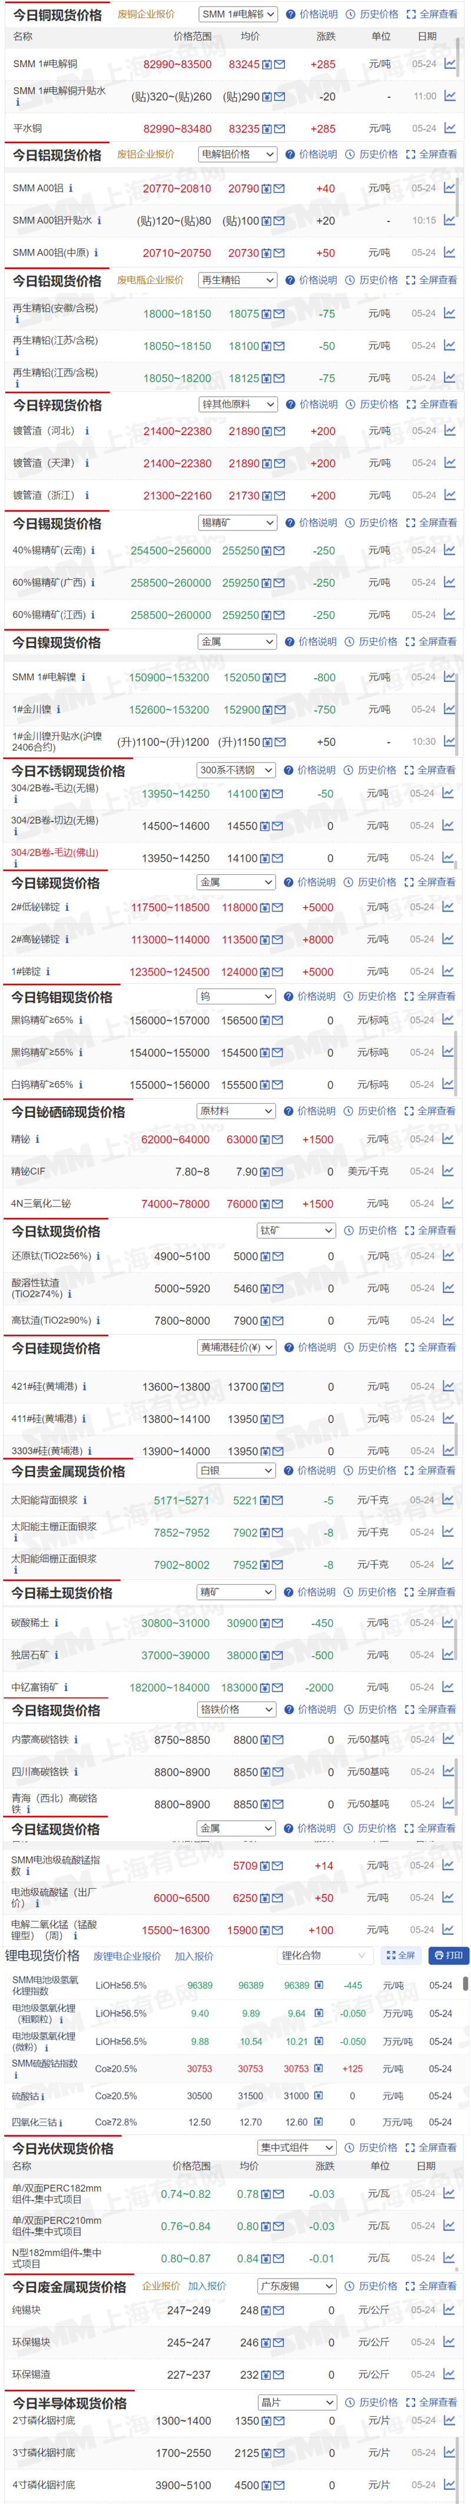Click info icon next to 镀管渣（浙江）
This screenshot has height=2504, width=471.
(87, 496)
